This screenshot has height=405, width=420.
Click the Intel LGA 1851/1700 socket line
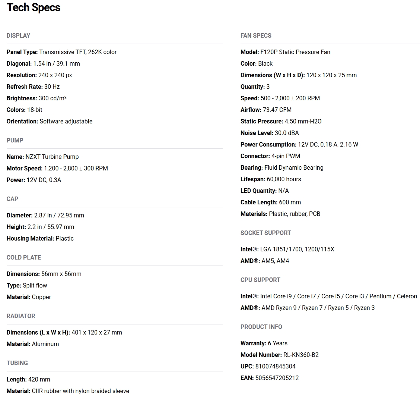[287, 249]
